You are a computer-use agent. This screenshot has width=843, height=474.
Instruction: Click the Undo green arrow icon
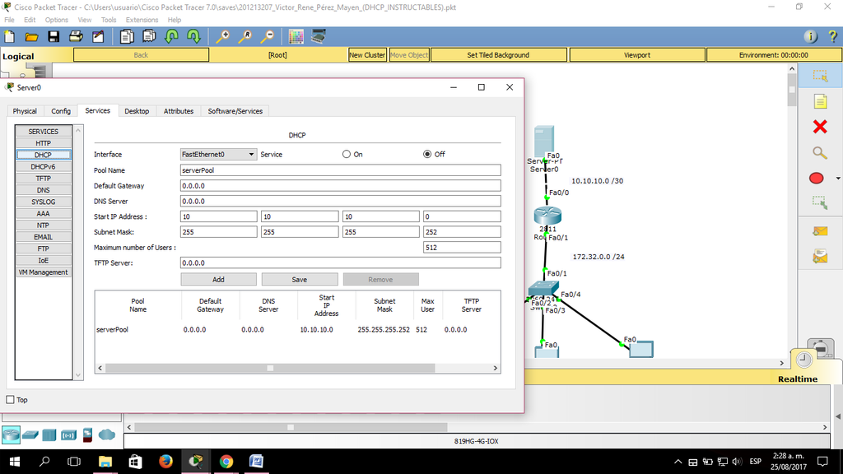(x=171, y=36)
